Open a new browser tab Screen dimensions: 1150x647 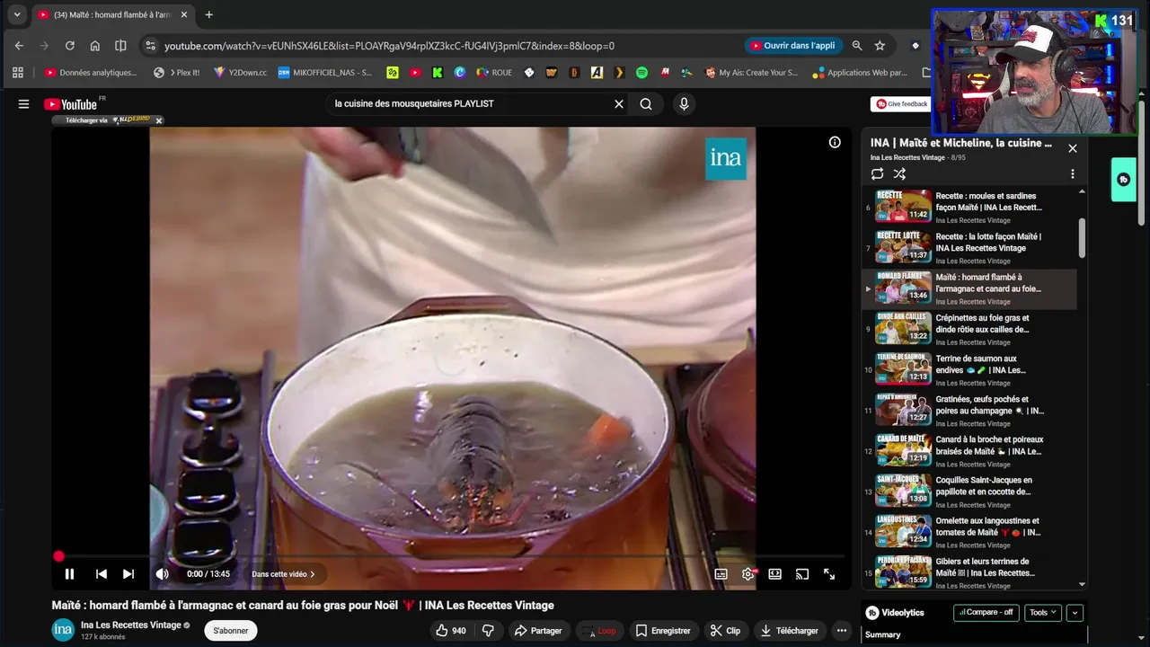pyautogui.click(x=208, y=14)
